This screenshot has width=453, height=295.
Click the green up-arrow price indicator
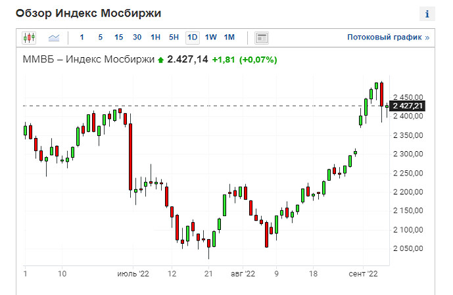160,60
